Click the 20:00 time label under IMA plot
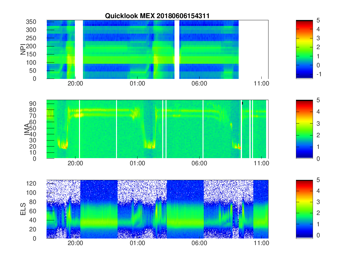 click(x=75, y=163)
